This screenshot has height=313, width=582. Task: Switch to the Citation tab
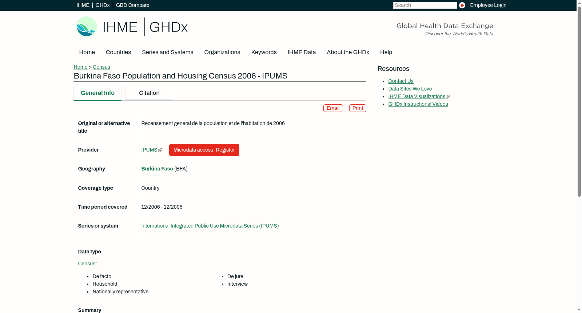coord(149,93)
